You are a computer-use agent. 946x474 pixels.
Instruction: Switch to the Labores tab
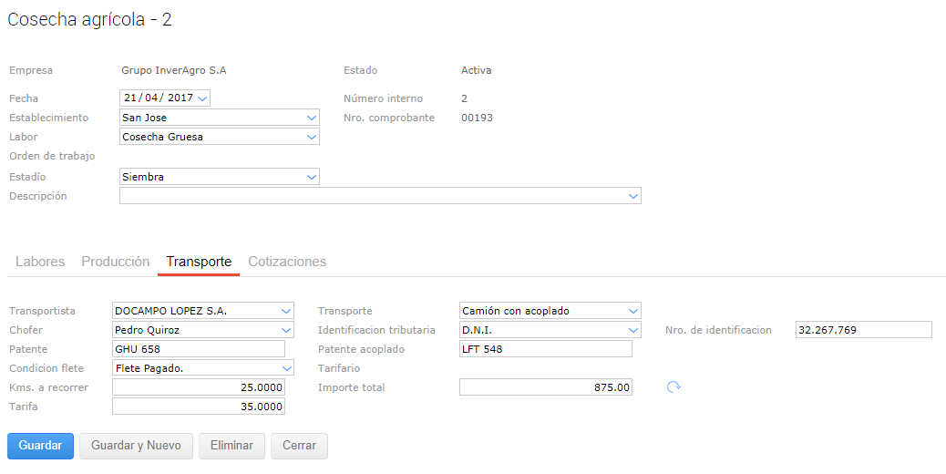pos(40,262)
